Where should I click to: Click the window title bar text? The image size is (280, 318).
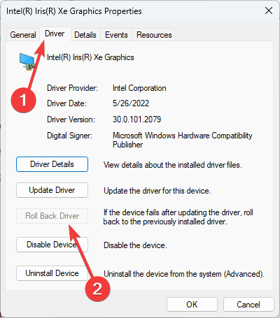(x=74, y=11)
